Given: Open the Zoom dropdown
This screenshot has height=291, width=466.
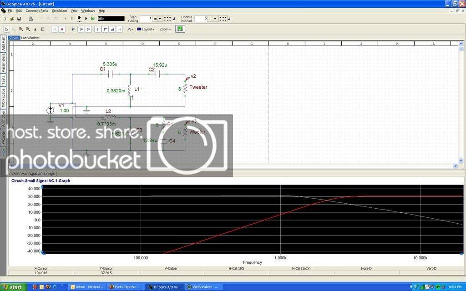Looking at the screenshot, I should (x=165, y=29).
